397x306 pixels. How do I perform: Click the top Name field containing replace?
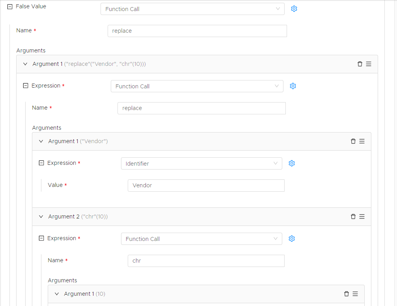(197, 31)
